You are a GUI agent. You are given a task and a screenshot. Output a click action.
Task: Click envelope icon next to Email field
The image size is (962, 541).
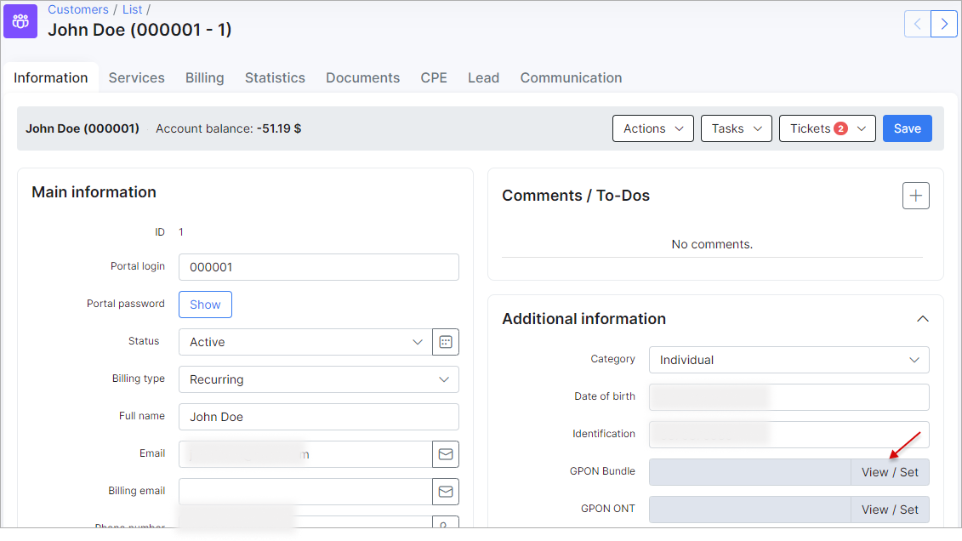coord(446,454)
